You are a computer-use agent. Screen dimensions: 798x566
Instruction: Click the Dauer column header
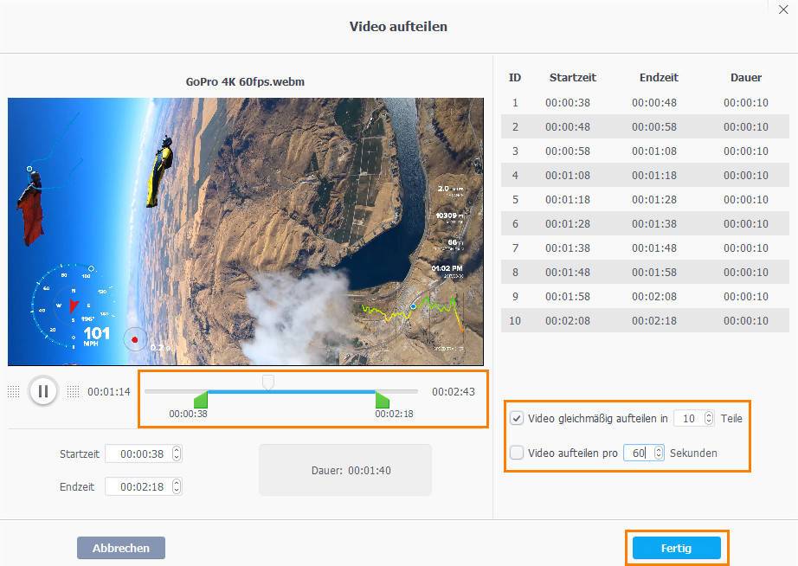(745, 77)
